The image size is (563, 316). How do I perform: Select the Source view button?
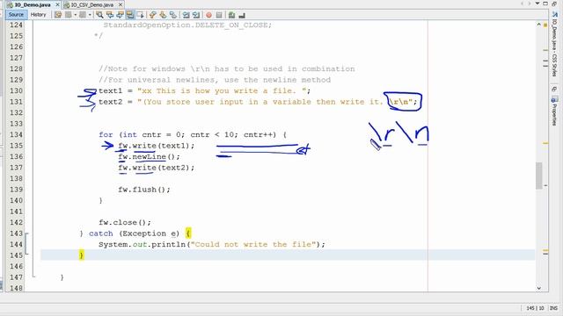[x=16, y=15]
